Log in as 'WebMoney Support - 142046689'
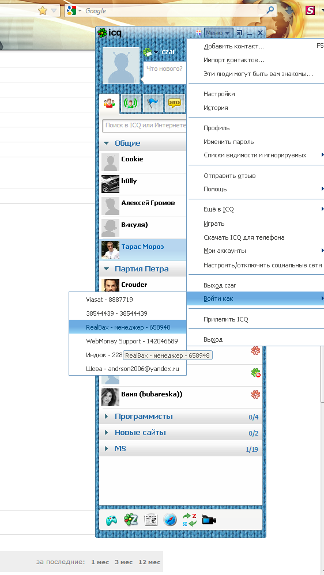The width and height of the screenshot is (324, 575). (127, 341)
